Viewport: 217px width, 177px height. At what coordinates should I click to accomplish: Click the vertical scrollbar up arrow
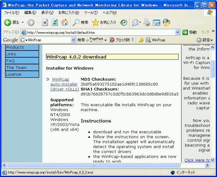212,47
